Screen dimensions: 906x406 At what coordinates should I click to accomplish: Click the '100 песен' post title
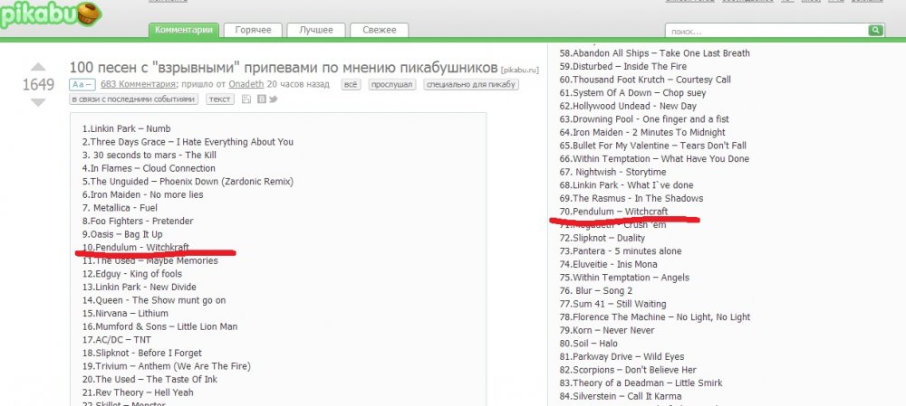click(x=284, y=68)
